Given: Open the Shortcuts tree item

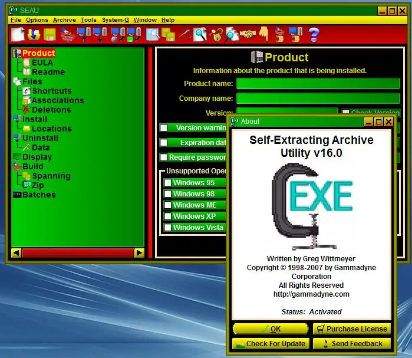Looking at the screenshot, I should 52,91.
